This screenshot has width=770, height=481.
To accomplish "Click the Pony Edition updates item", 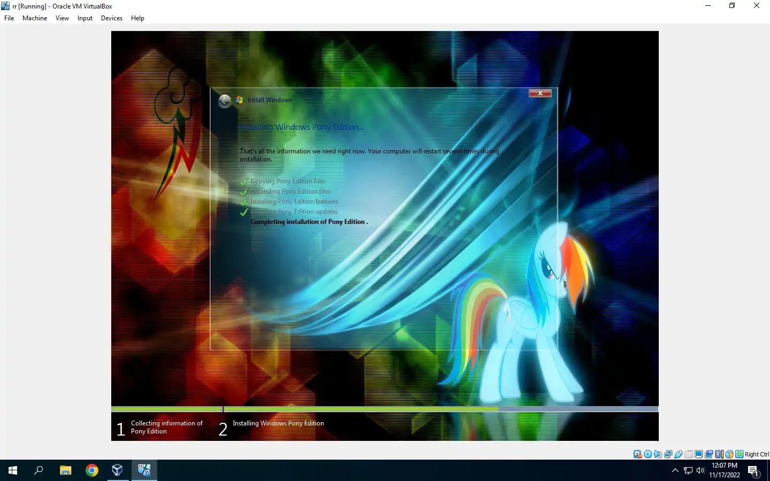I will pos(294,212).
